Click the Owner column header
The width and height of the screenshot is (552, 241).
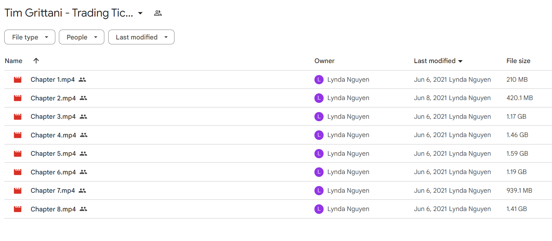[324, 61]
